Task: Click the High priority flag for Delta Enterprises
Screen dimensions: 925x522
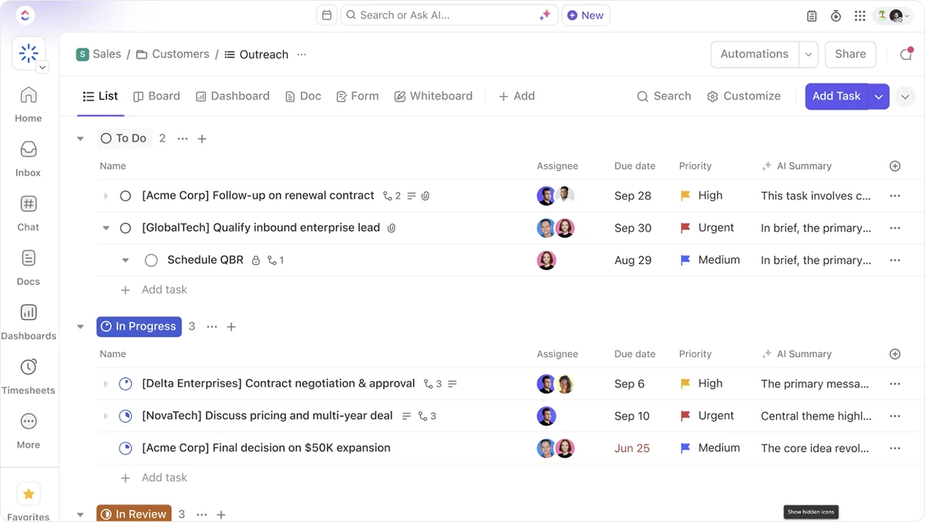Action: tap(685, 383)
